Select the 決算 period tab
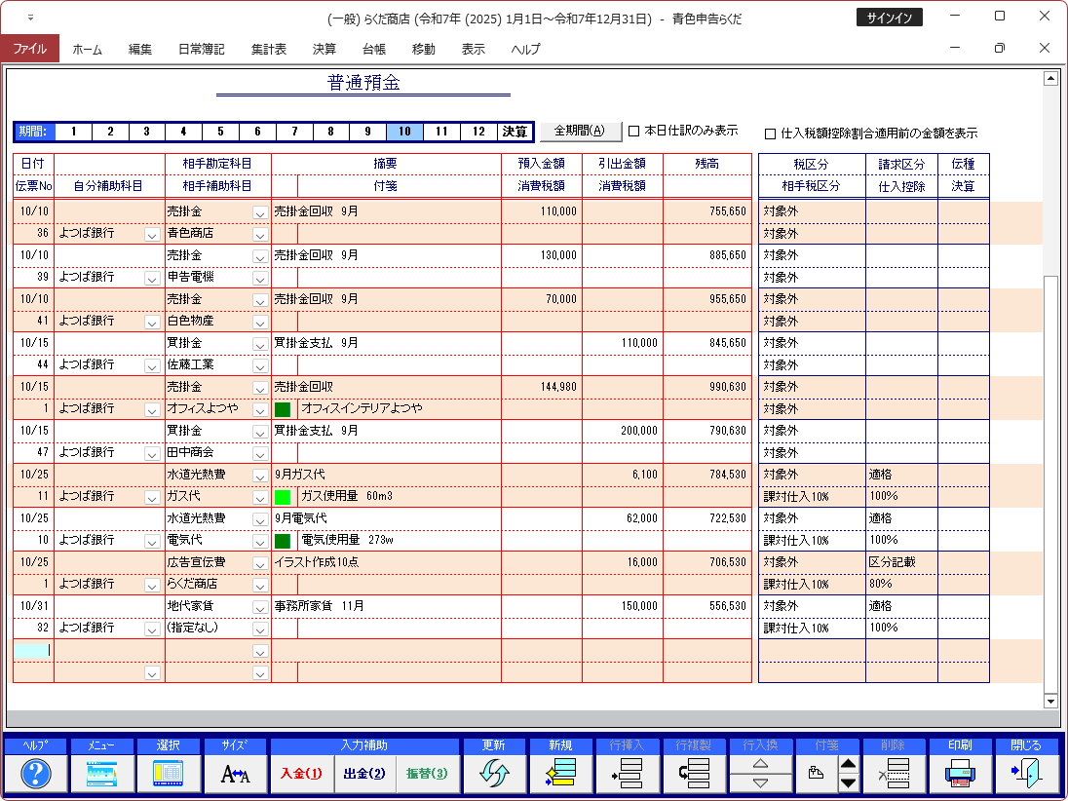1068x801 pixels. 515,132
